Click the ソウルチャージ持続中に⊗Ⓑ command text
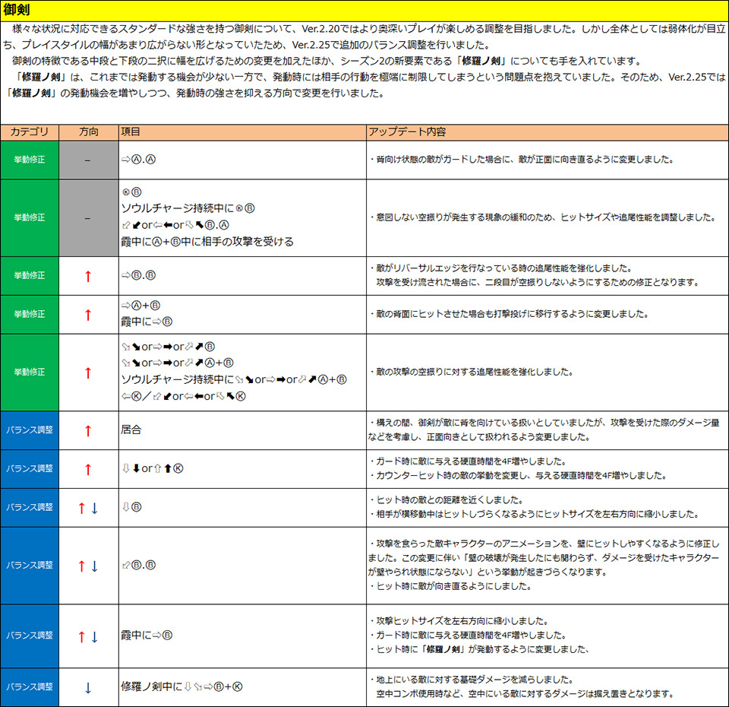 tap(187, 208)
